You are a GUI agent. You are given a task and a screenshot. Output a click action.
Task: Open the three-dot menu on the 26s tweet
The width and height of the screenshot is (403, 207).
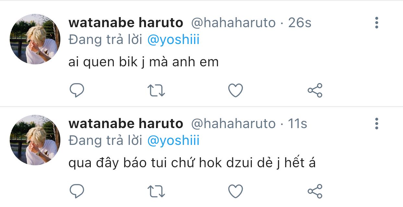[x=377, y=23]
